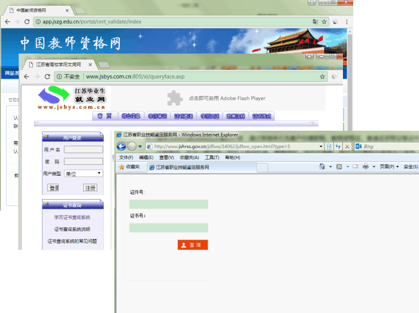Click the IE RSS feeds icon

pyautogui.click(x=339, y=167)
